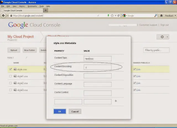
Task: Click the Delete button
Action: click(x=43, y=50)
